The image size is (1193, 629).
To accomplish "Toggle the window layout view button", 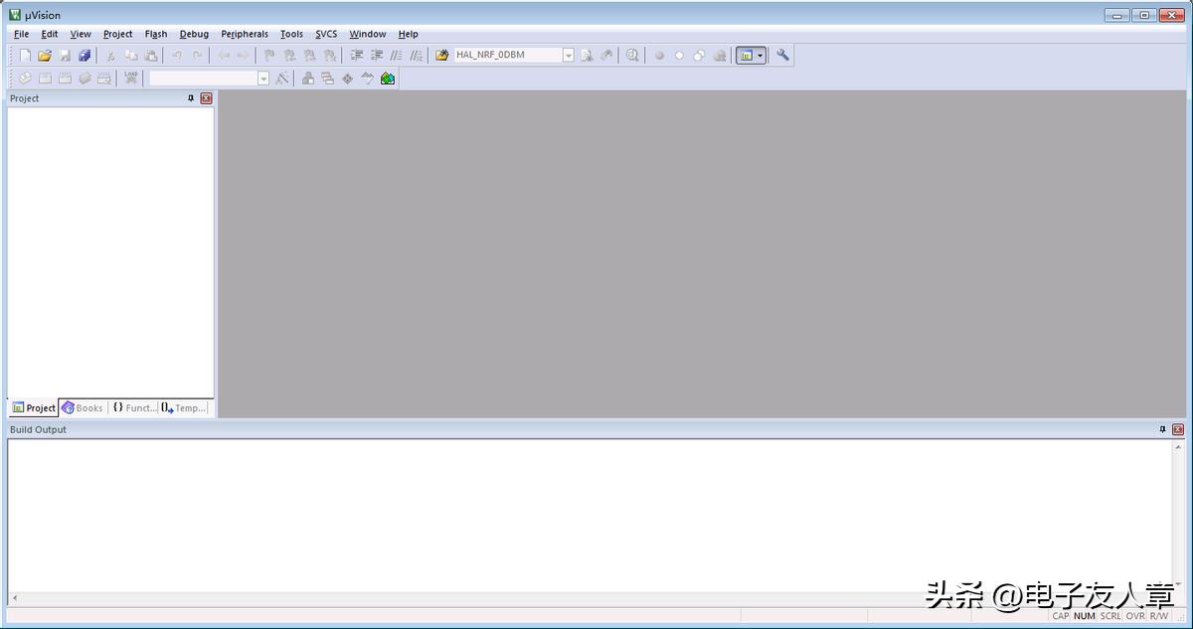I will (x=745, y=56).
